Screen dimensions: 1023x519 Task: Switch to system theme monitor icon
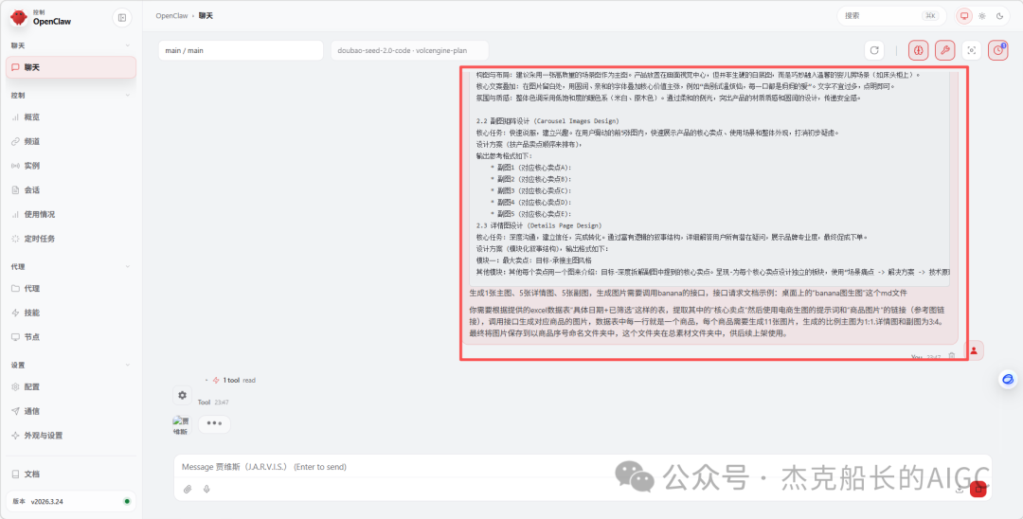(964, 16)
